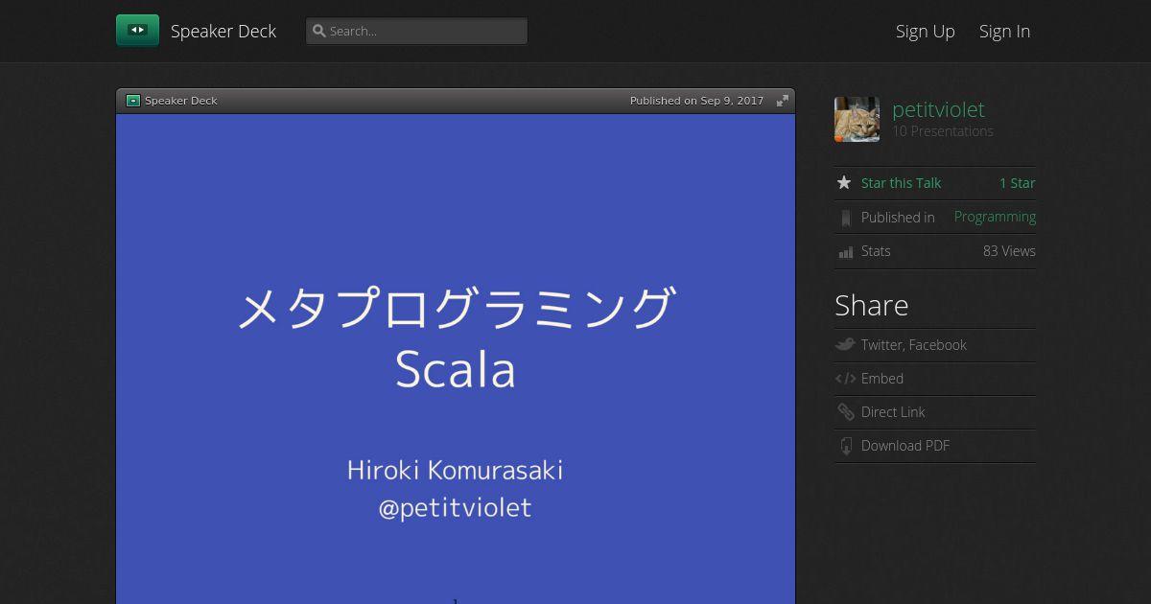Click the 83 Views text

[1009, 251]
